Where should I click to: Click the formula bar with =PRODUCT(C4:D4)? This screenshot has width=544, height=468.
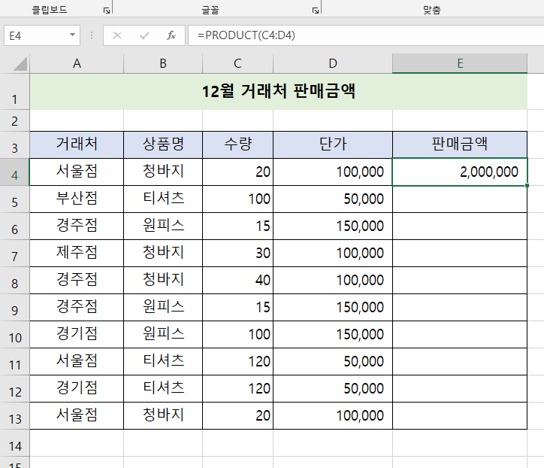[366, 35]
